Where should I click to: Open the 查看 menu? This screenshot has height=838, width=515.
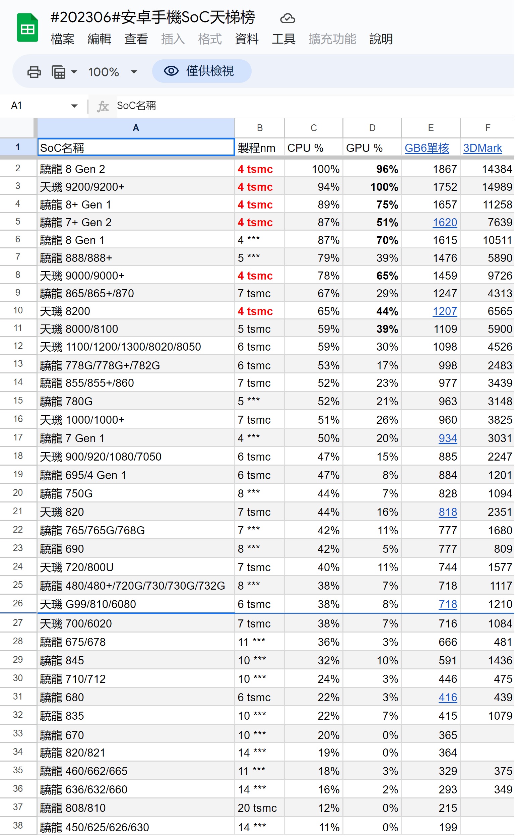pos(136,39)
